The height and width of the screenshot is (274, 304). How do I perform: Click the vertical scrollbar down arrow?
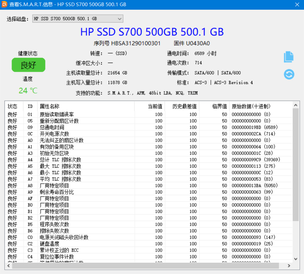pyautogui.click(x=296, y=259)
